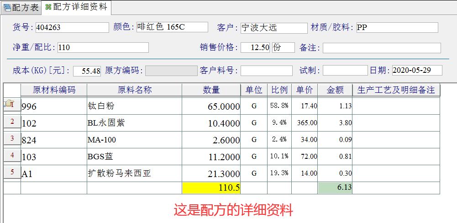The height and width of the screenshot is (223, 457).
Task: Edit the 客户 field 宁波大远
Action: [274, 28]
